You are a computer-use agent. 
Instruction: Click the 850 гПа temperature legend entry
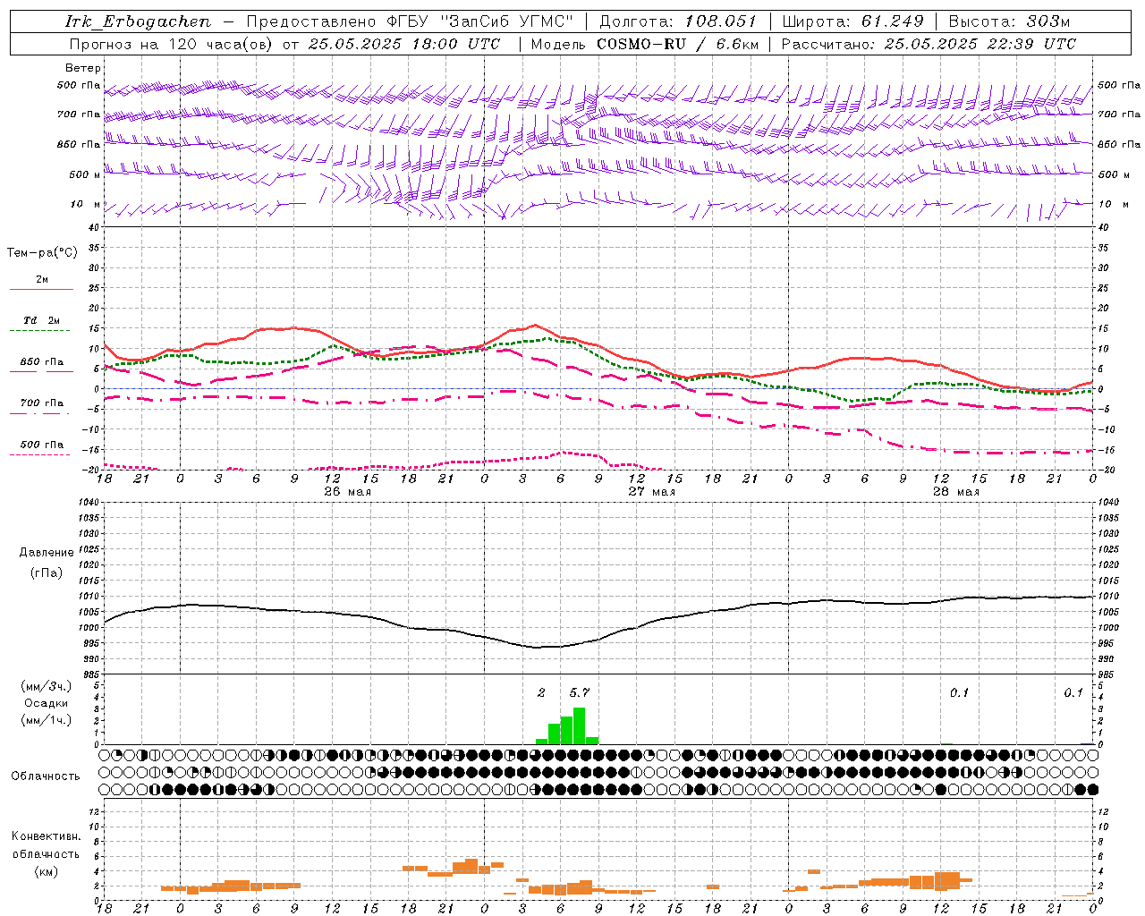[x=42, y=362]
